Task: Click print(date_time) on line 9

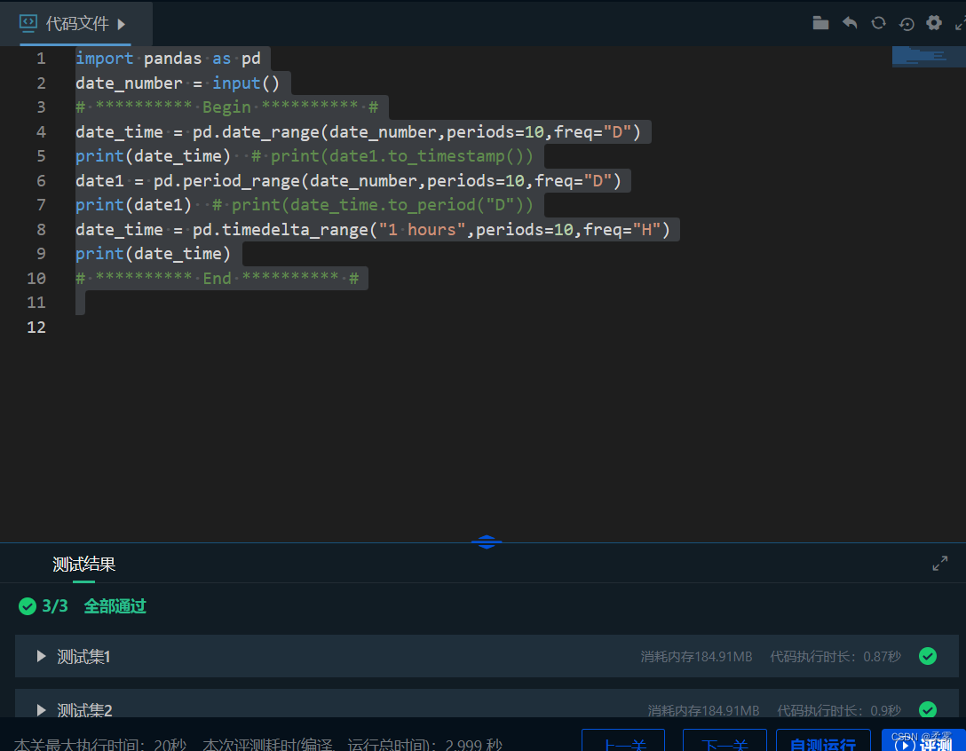Action: 153,253
